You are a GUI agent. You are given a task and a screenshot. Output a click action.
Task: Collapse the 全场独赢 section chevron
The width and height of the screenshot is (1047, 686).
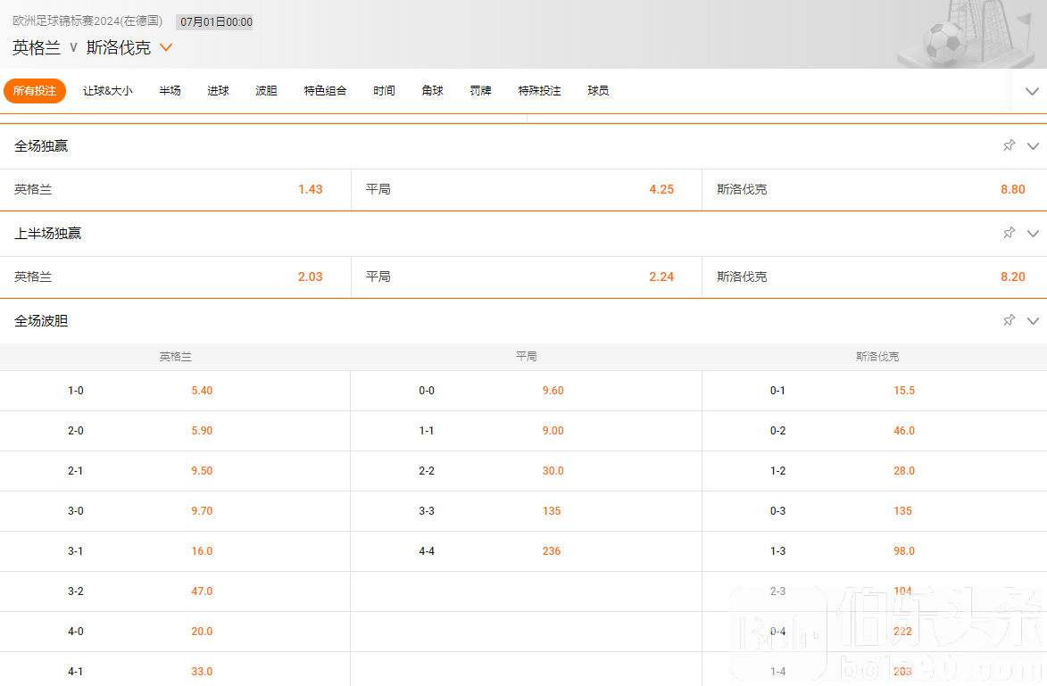click(x=1034, y=146)
